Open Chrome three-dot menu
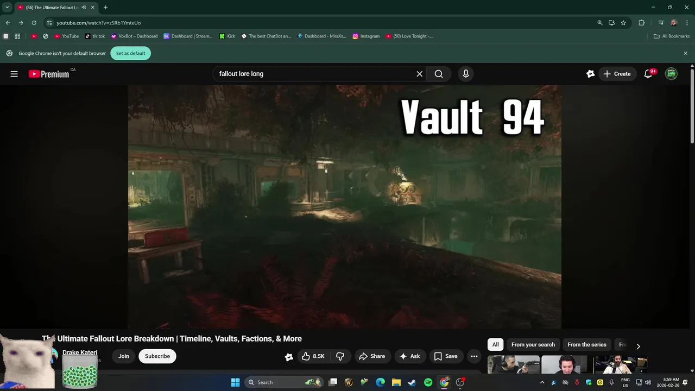 point(687,23)
